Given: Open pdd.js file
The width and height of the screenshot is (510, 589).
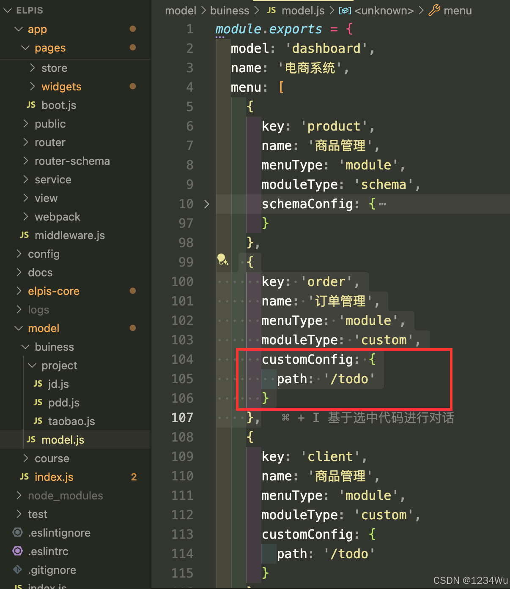Looking at the screenshot, I should click(x=64, y=403).
